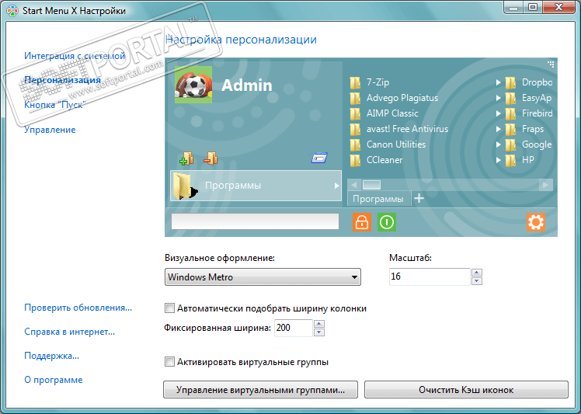Click the orange gear settings icon
The width and height of the screenshot is (581, 414).
point(536,222)
